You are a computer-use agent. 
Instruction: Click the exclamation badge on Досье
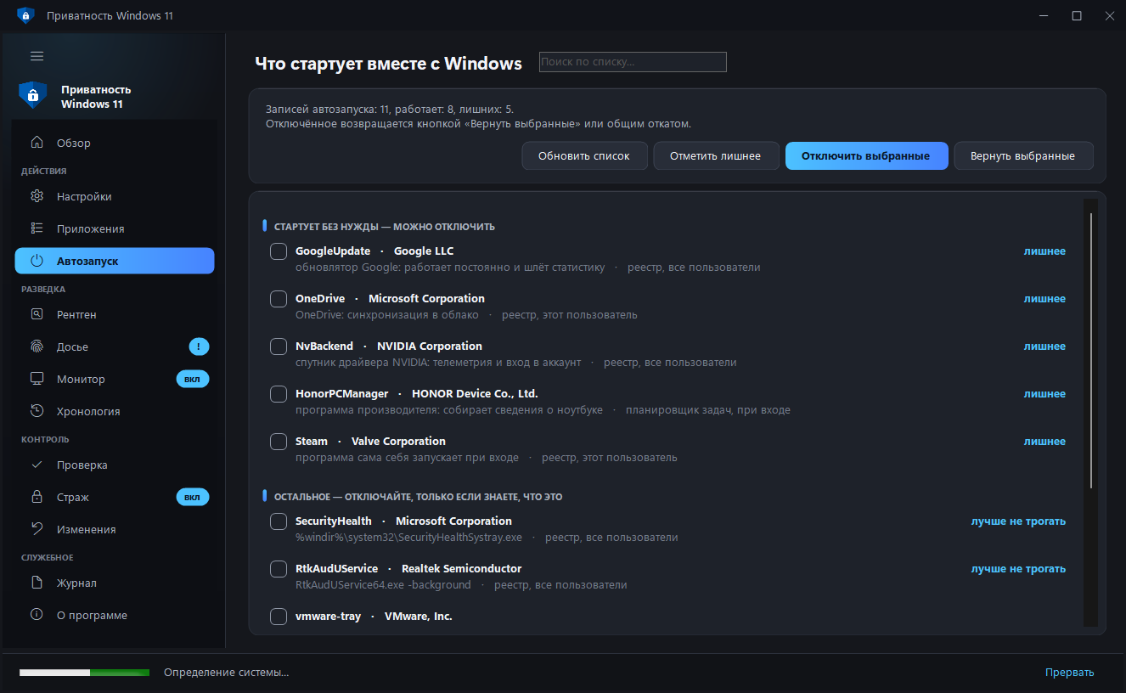(199, 346)
